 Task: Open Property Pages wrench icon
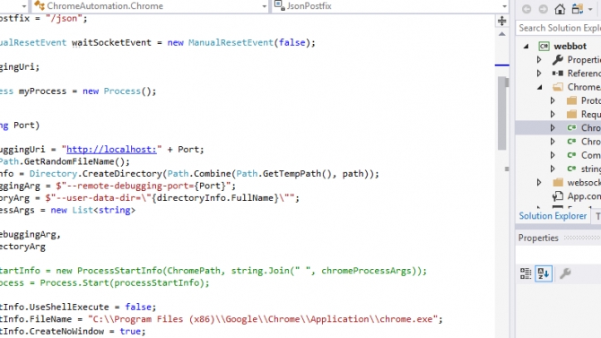tap(565, 273)
